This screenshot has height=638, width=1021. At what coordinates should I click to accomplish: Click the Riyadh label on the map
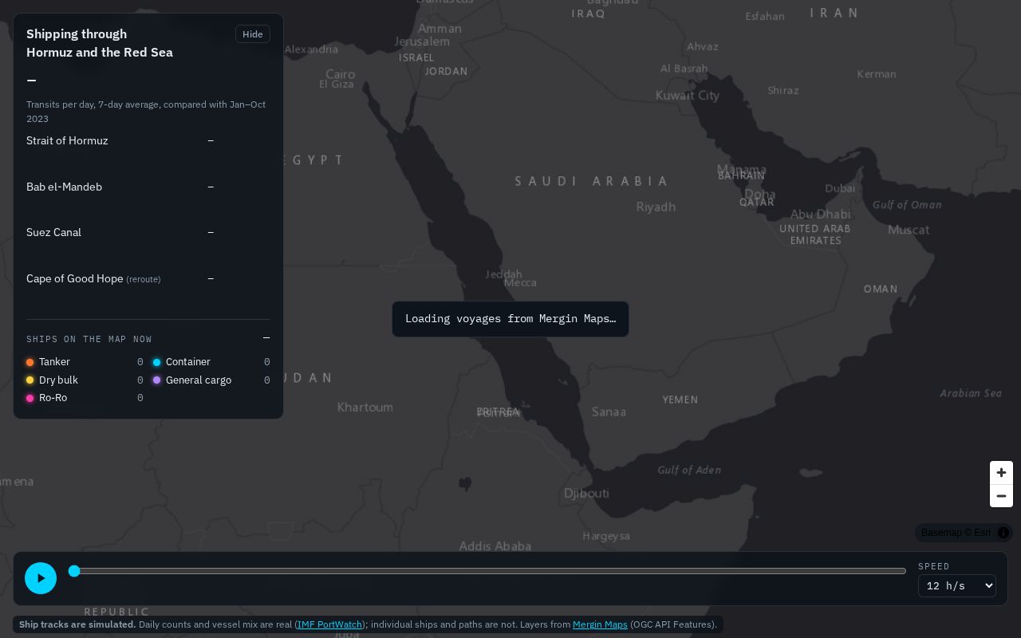[x=656, y=207]
